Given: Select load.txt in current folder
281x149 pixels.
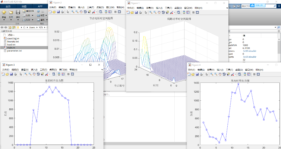Looking at the screenshot, I should click(11, 44).
